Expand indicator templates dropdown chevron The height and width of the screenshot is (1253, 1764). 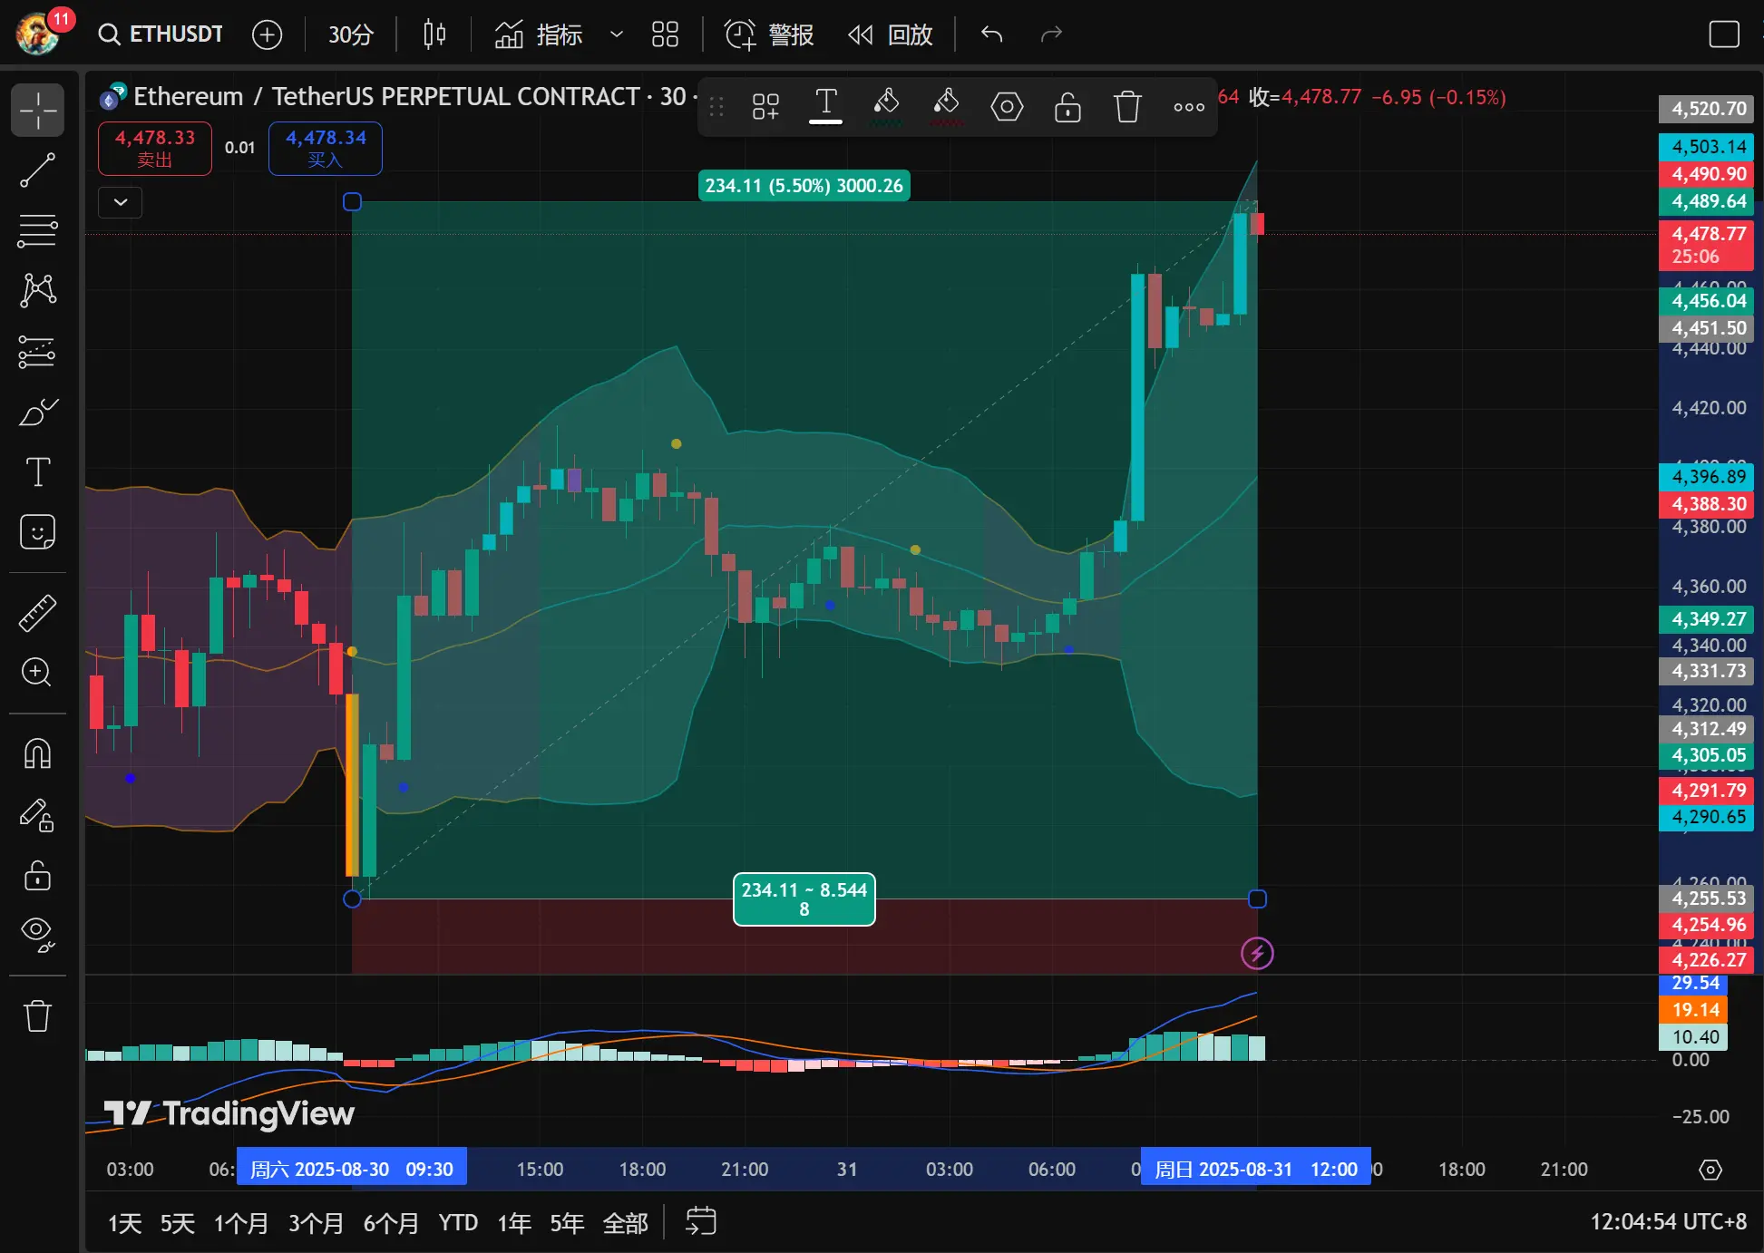[617, 34]
